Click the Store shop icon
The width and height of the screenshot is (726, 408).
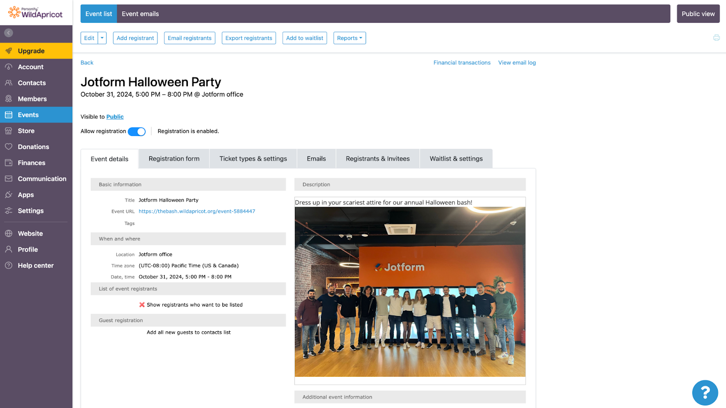click(9, 131)
